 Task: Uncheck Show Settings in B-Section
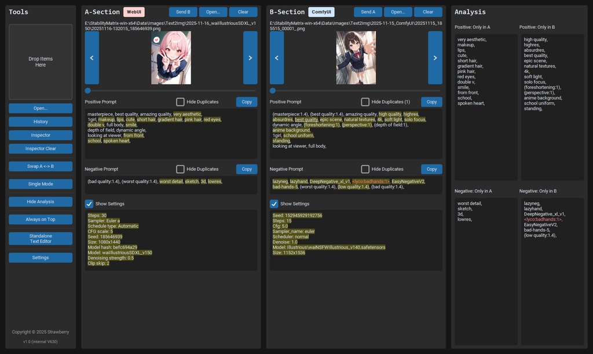point(273,203)
